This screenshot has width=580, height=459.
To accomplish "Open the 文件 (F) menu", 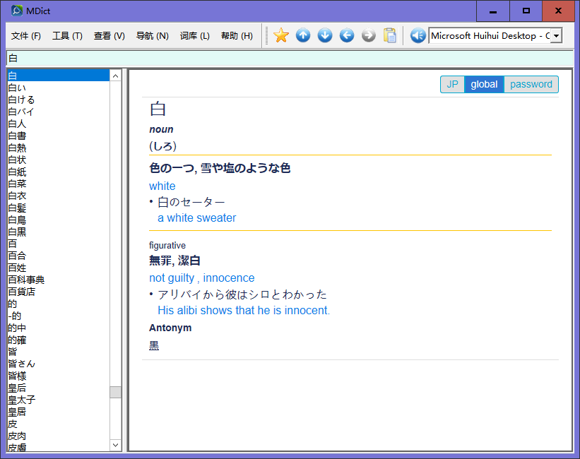I will [x=26, y=35].
